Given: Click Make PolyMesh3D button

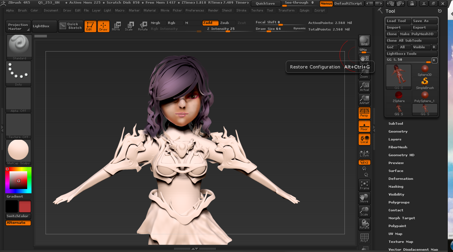Looking at the screenshot, I should (418, 34).
